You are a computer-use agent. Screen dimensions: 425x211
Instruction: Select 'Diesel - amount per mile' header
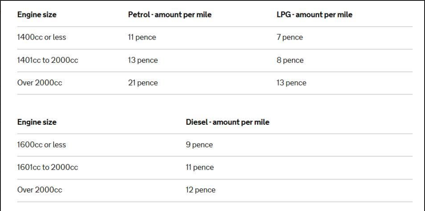click(227, 122)
